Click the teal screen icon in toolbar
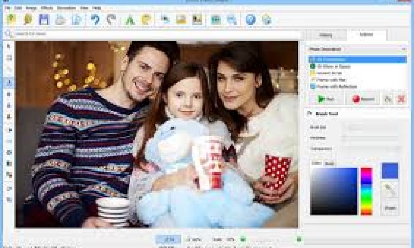The width and height of the screenshot is (414, 248). click(215, 20)
